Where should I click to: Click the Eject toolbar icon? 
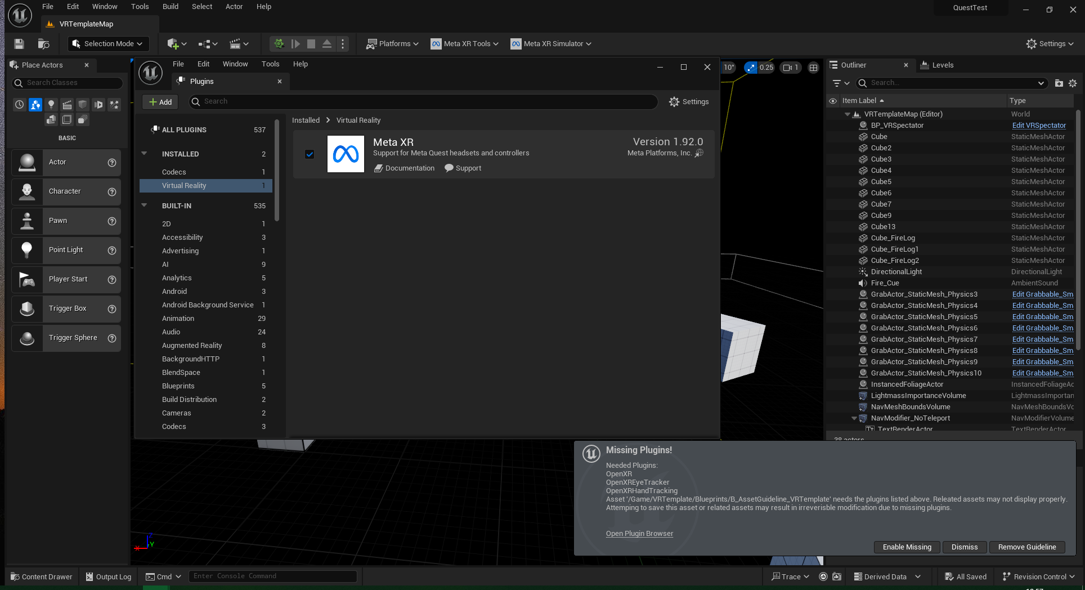(326, 44)
